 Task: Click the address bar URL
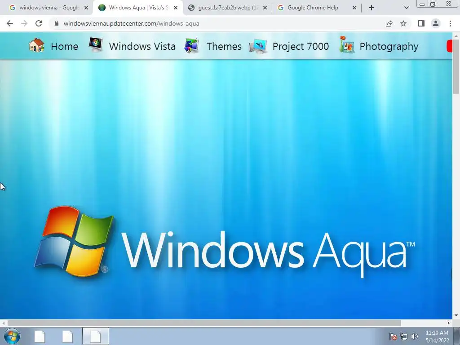tap(132, 23)
